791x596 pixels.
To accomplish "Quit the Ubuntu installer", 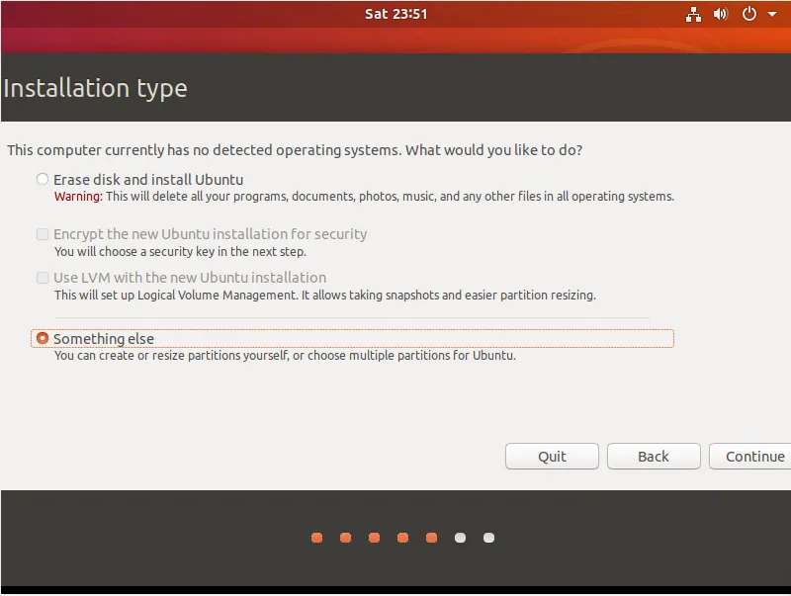I will pos(552,456).
